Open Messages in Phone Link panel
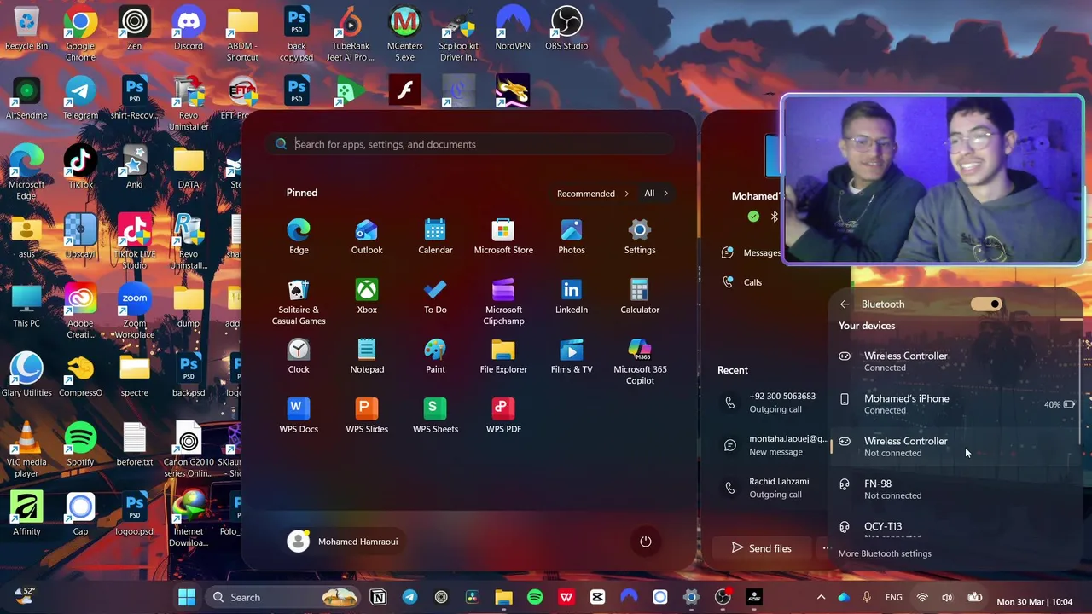This screenshot has height=614, width=1092. tap(751, 252)
